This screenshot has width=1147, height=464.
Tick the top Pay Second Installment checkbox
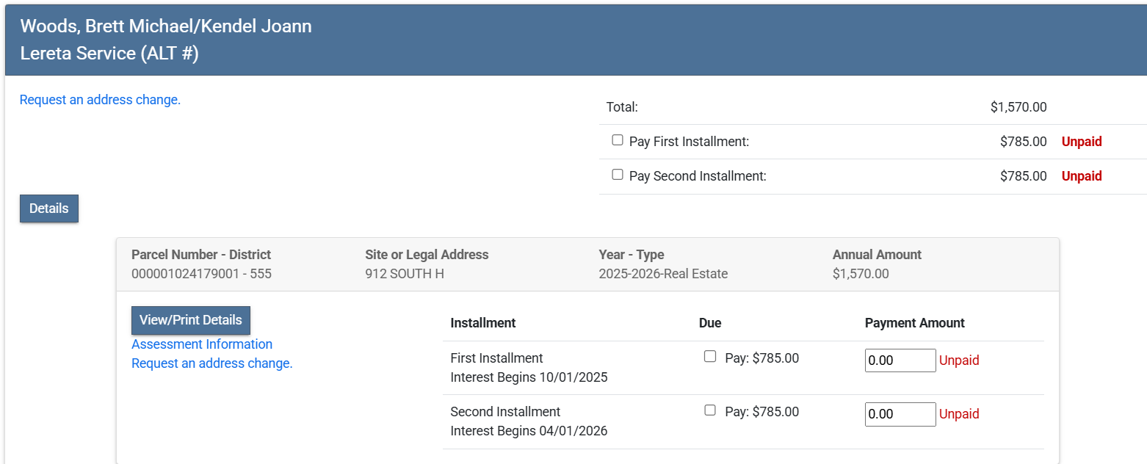coord(618,175)
